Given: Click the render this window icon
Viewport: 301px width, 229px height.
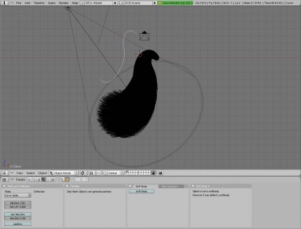Looking at the screenshot, I should click(161, 173).
